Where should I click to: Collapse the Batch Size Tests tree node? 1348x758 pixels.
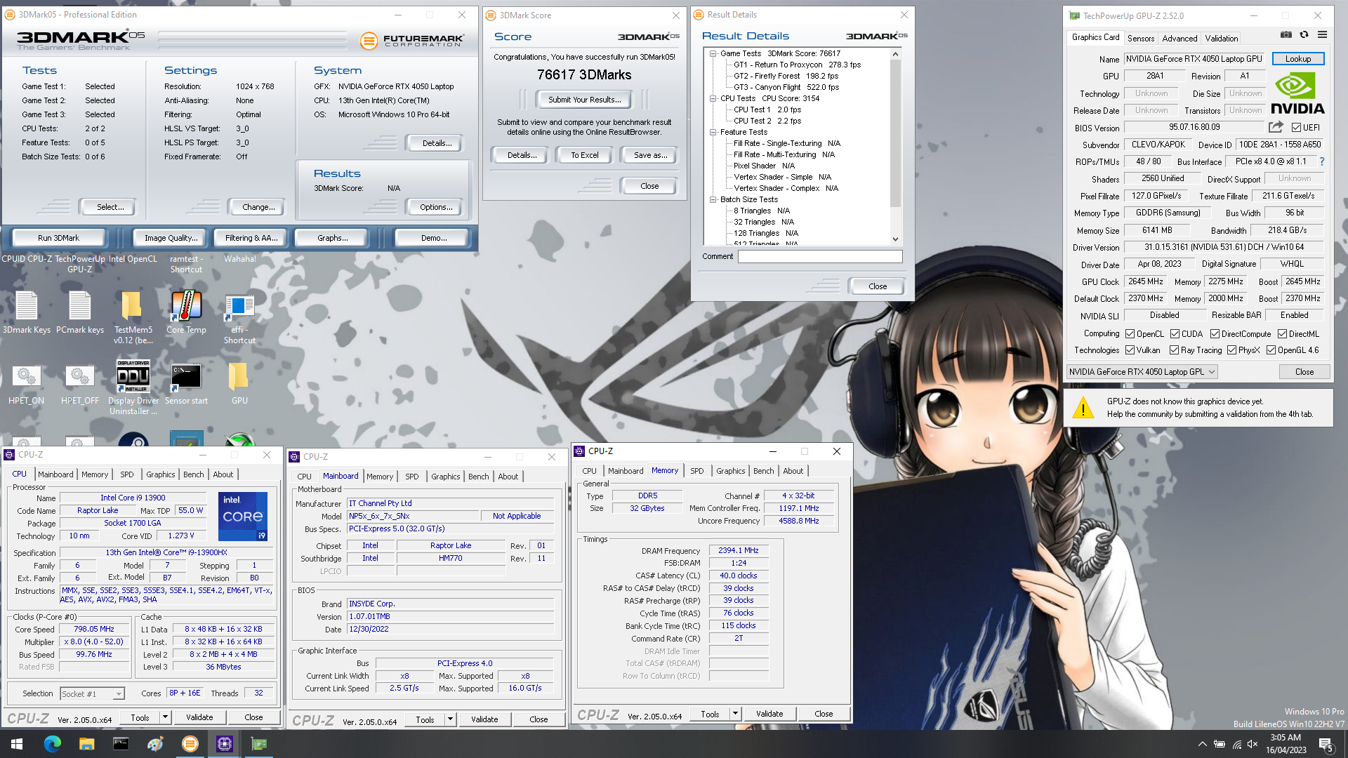point(713,199)
